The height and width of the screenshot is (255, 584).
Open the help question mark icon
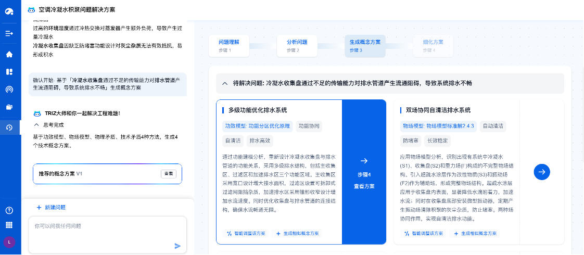(9, 210)
